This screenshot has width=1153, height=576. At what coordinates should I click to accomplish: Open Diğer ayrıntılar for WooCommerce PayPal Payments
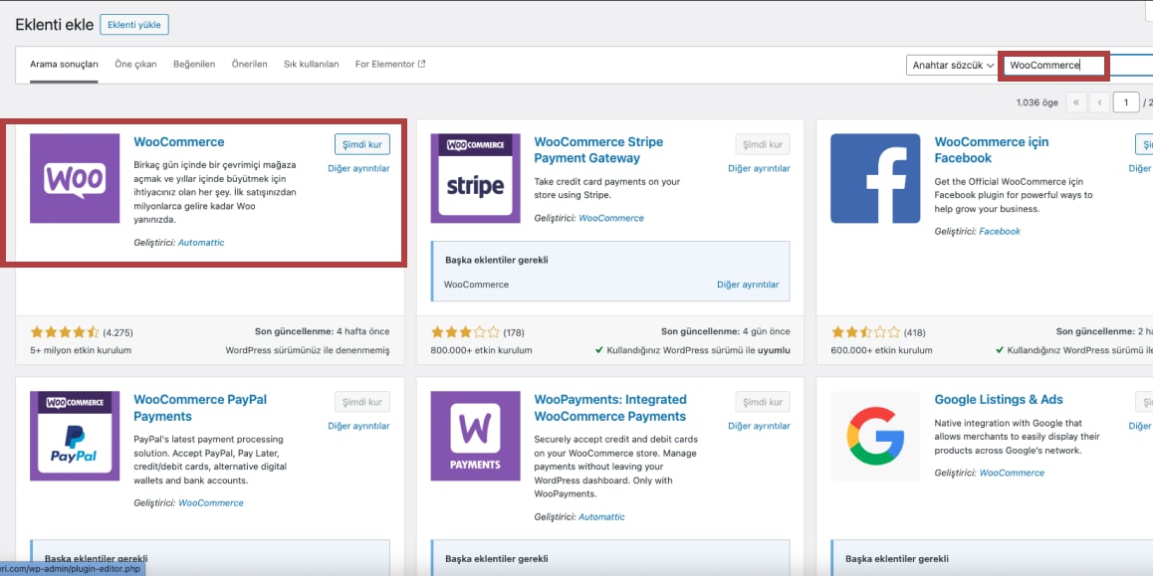[x=358, y=426]
